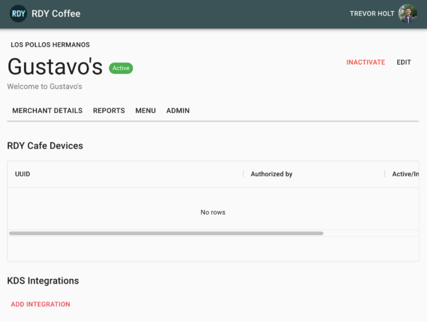Click the UUID column header
This screenshot has width=427, height=322.
[x=23, y=174]
